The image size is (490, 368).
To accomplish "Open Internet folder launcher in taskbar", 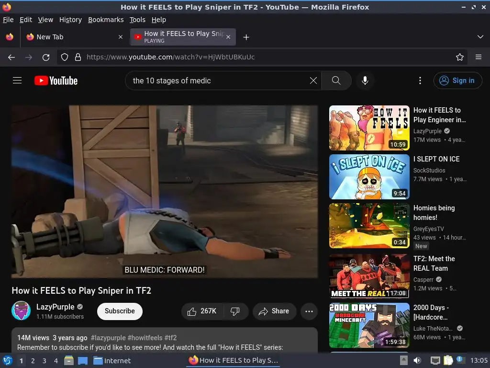I will (x=112, y=361).
